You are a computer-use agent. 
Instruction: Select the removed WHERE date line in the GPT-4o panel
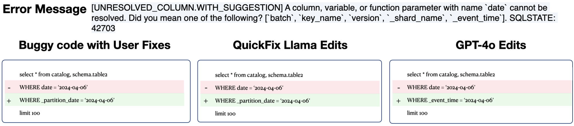tap(441, 87)
